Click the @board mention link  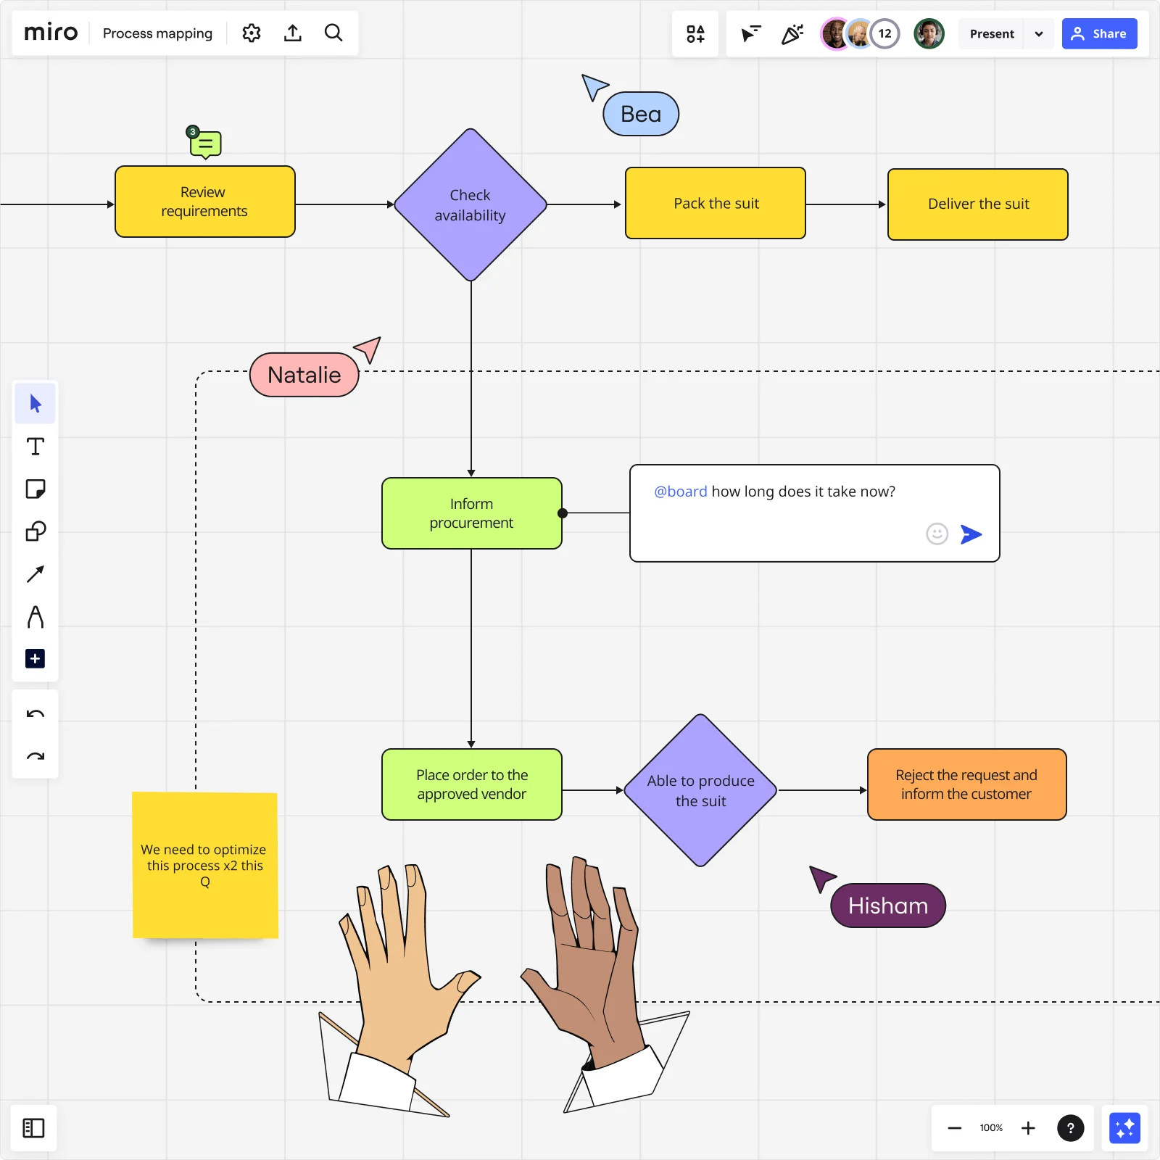coord(680,492)
